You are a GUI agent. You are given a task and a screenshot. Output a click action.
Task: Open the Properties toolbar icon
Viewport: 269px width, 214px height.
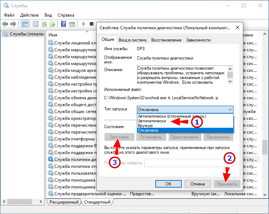(x=36, y=24)
